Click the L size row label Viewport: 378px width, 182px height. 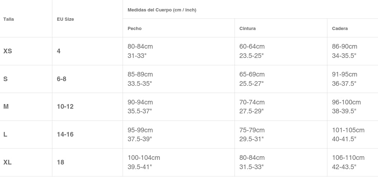click(5, 134)
